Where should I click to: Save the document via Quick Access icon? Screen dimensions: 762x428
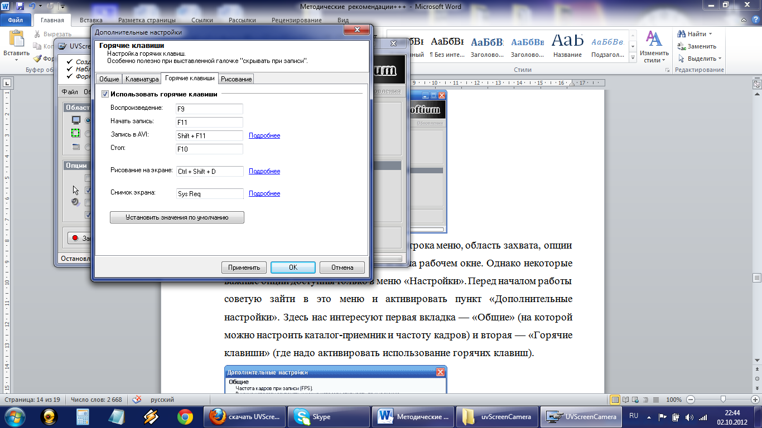[x=20, y=7]
